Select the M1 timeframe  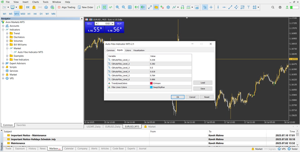(5, 14)
